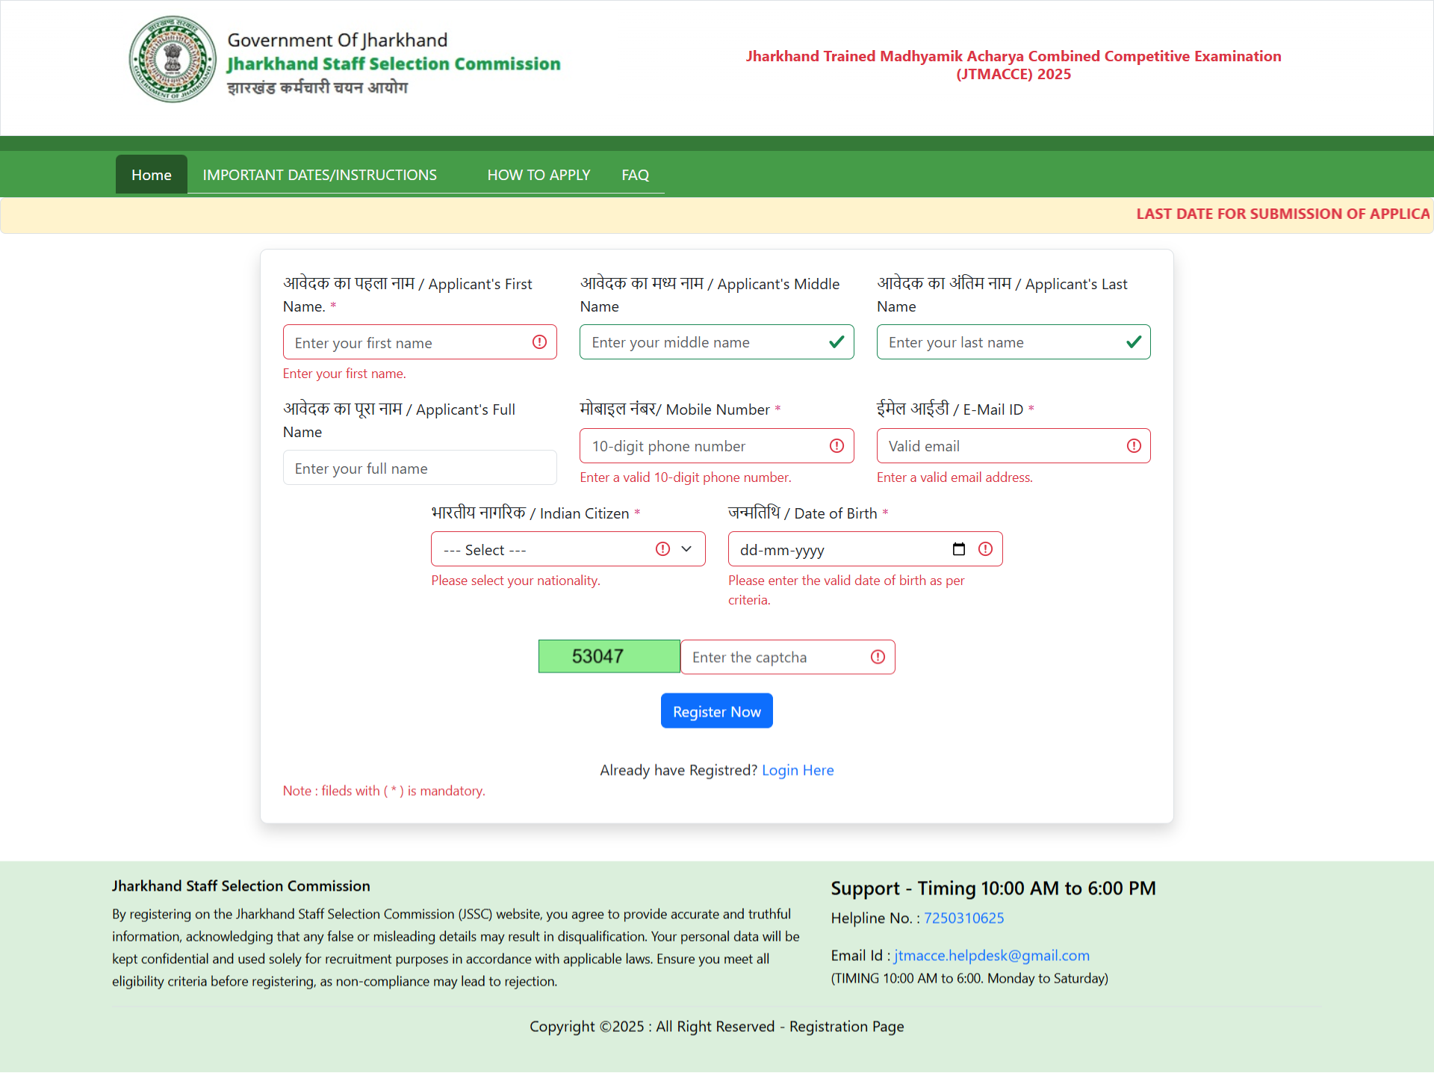Click the error icon in first name field
This screenshot has width=1434, height=1073.
(x=539, y=342)
